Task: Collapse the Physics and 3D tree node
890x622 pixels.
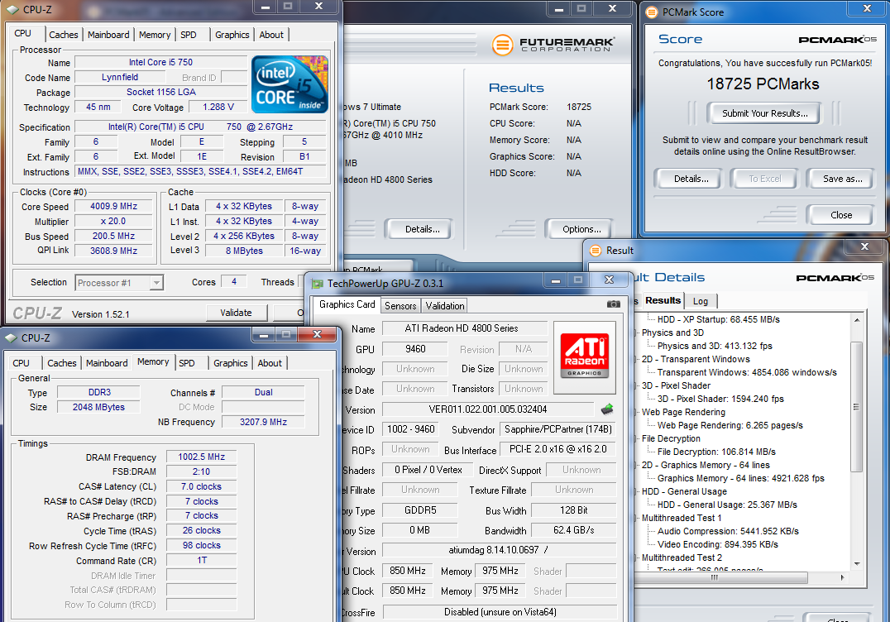Action: coord(636,333)
